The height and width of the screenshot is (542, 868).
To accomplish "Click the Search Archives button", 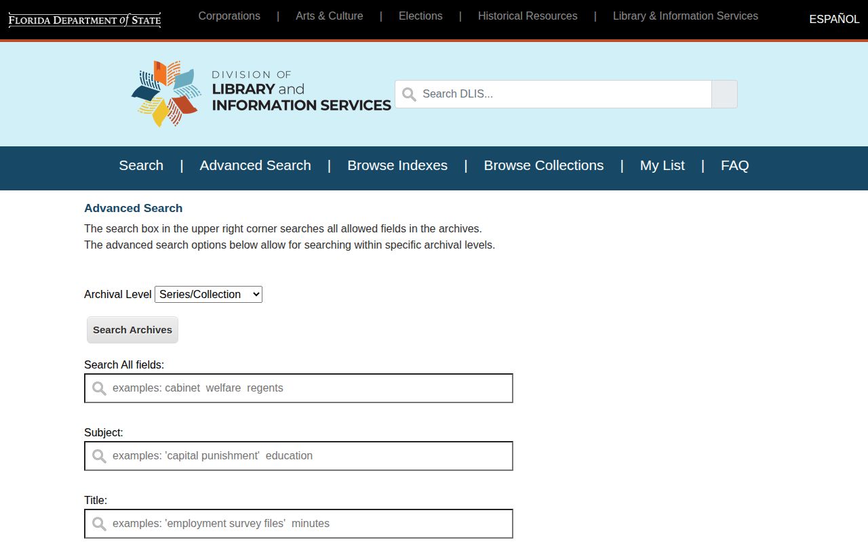I will [x=132, y=330].
